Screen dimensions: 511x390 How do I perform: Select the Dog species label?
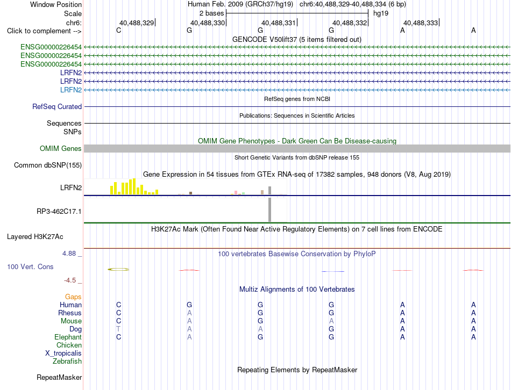point(75,329)
